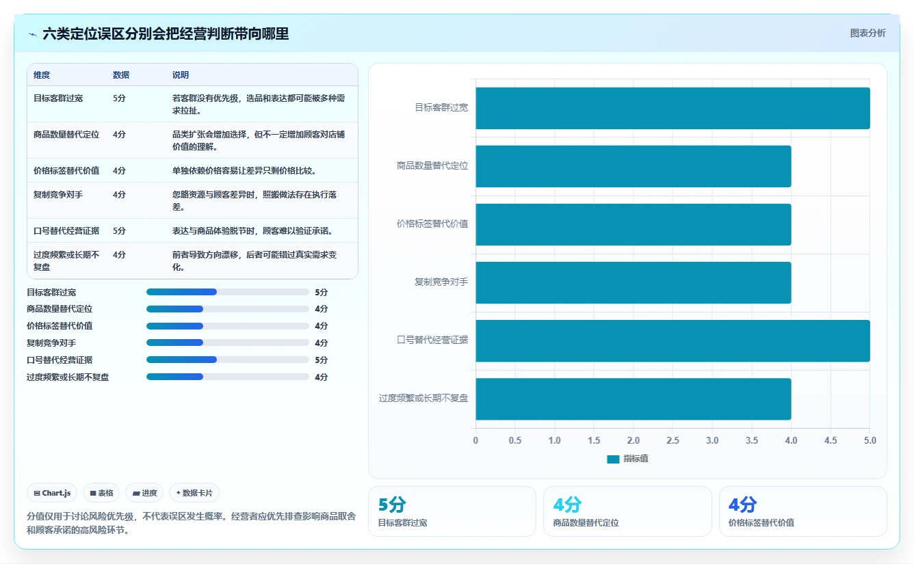Open the 4分 价格标签替代价值 data card
Viewport: 914px width, 564px height.
[x=802, y=511]
